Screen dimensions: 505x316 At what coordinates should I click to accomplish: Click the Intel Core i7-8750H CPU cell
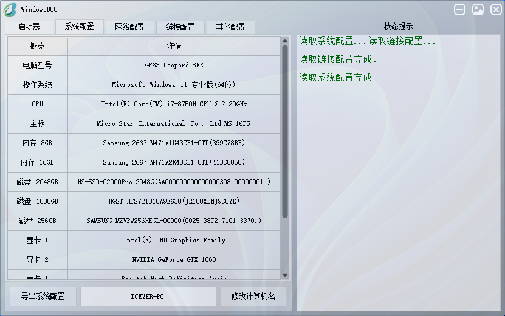pyautogui.click(x=174, y=104)
